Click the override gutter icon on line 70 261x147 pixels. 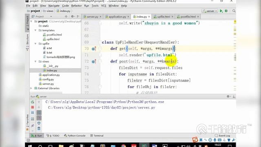[94, 49]
